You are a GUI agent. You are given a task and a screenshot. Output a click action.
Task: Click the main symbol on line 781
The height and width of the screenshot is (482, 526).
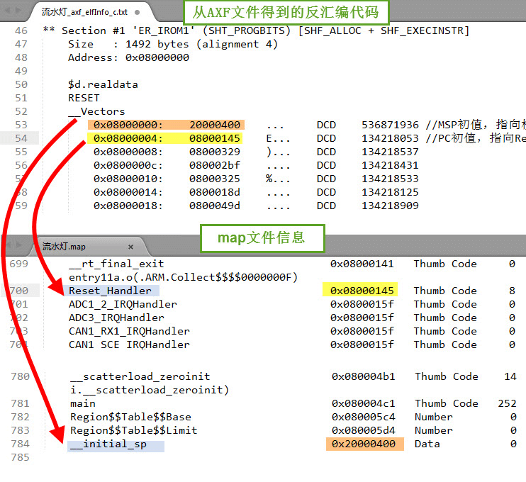82,403
